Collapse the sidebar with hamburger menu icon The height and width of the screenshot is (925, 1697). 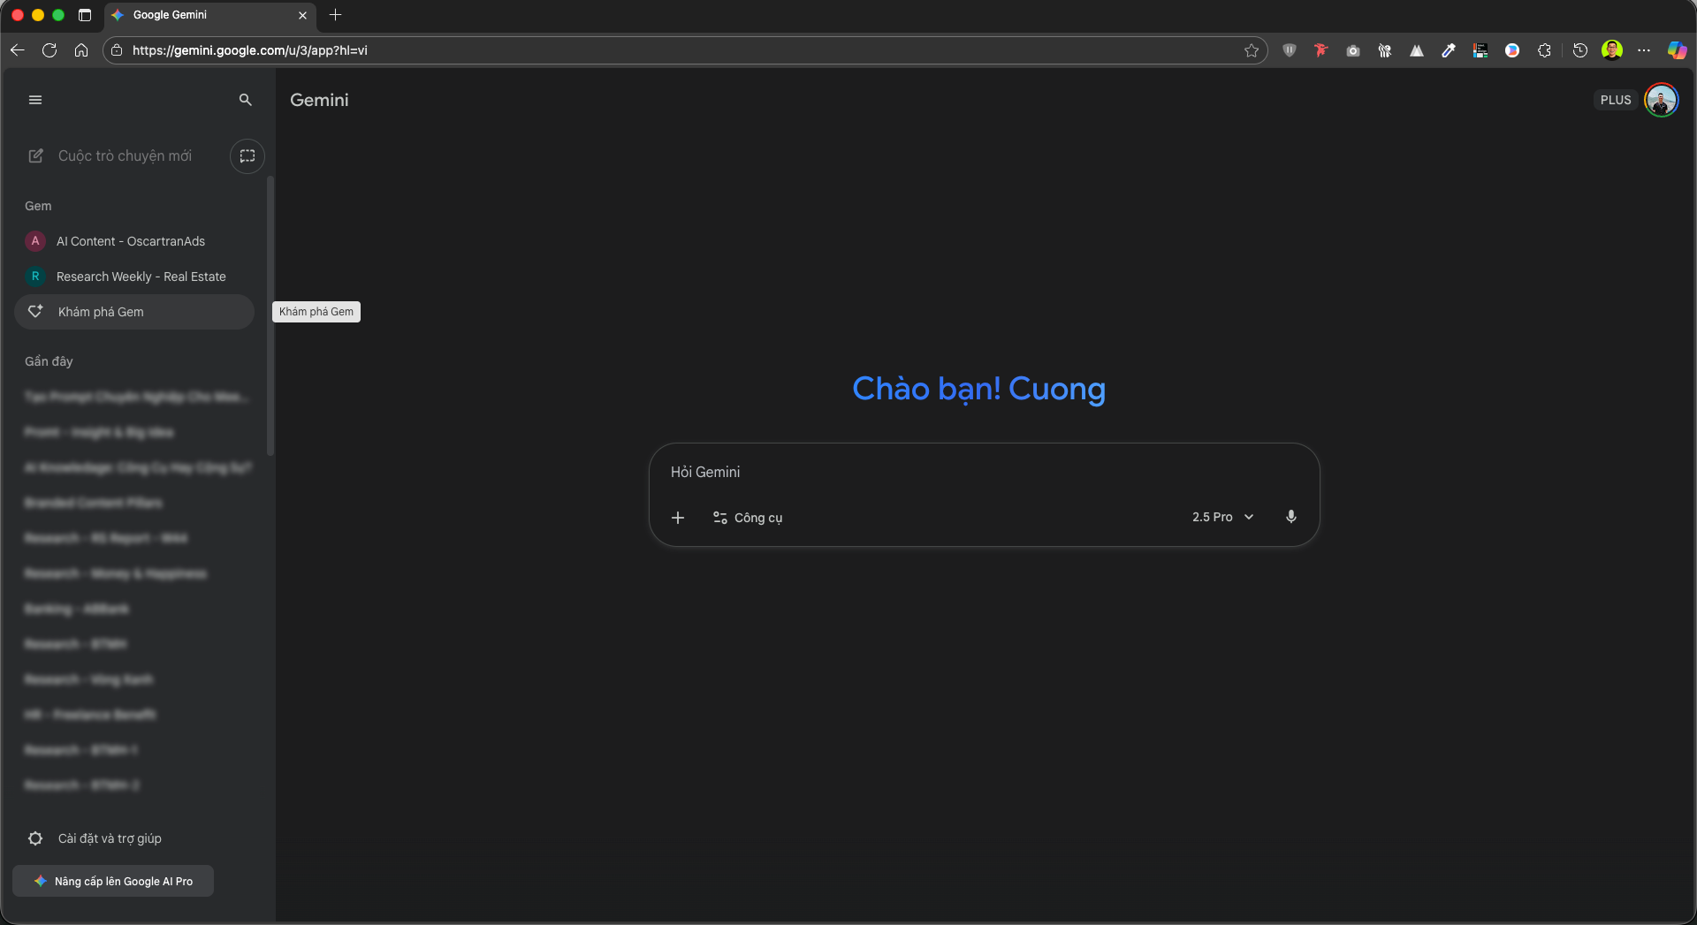click(x=35, y=100)
